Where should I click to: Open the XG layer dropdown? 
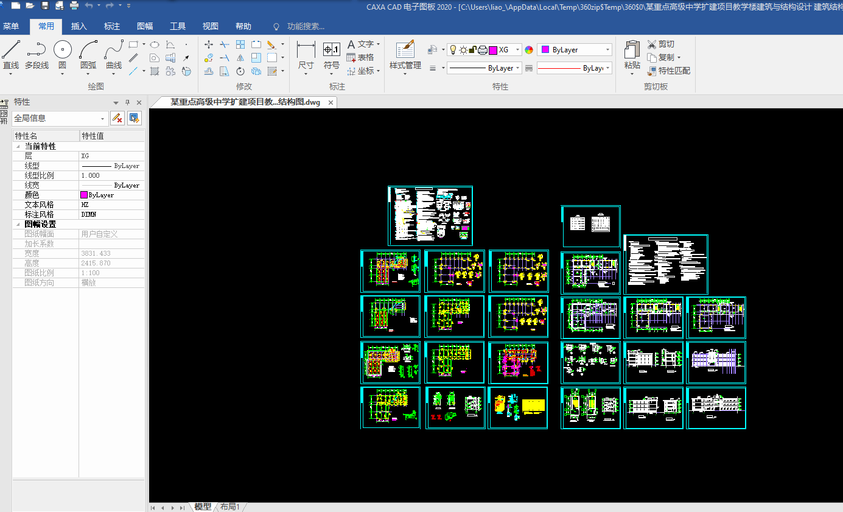[518, 50]
